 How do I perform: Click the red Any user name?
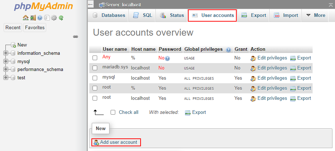click(x=106, y=57)
